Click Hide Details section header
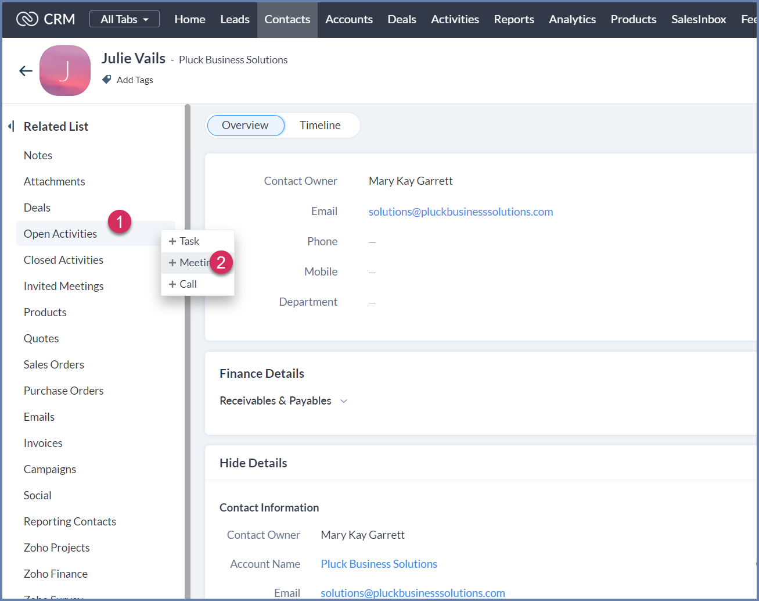759x601 pixels. tap(253, 463)
